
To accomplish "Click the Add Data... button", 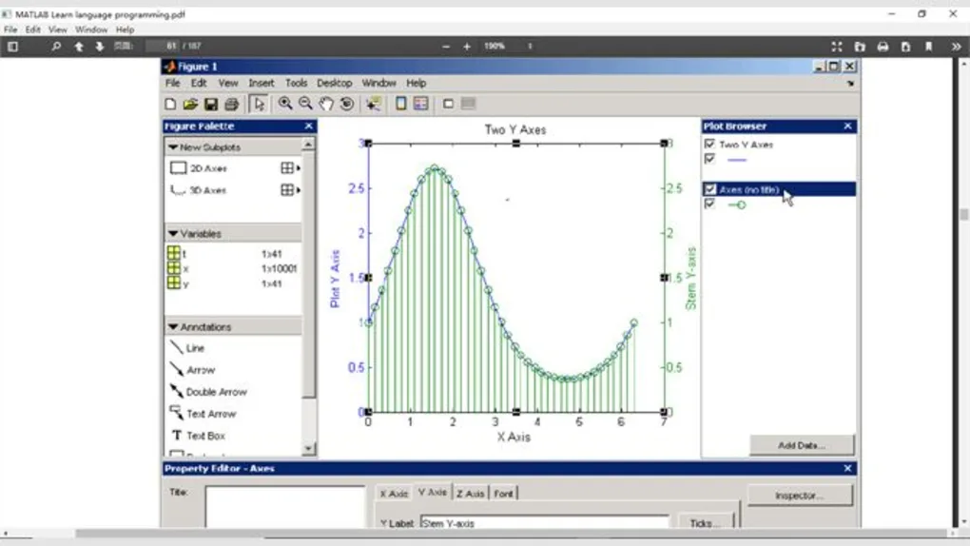I will pyautogui.click(x=802, y=445).
